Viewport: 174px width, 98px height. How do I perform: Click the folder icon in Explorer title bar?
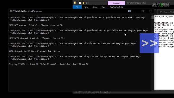point(75,3)
